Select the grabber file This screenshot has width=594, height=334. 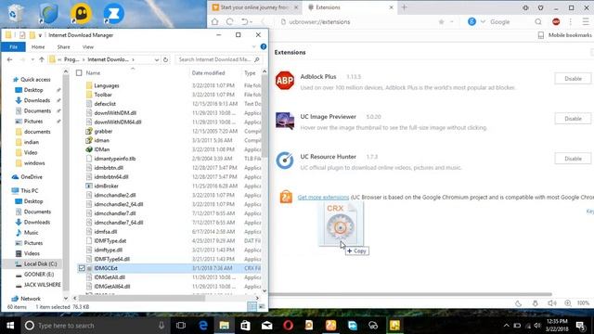coord(103,132)
